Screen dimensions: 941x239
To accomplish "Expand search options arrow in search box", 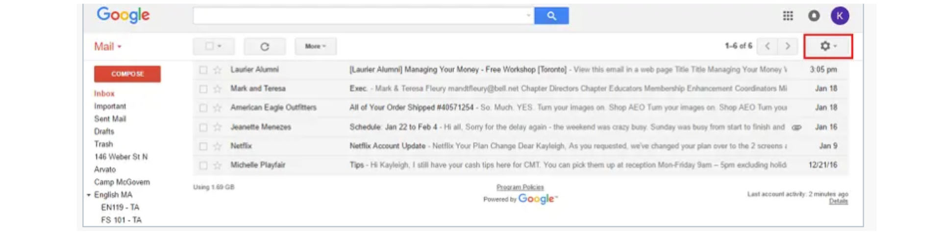I will click(x=528, y=15).
